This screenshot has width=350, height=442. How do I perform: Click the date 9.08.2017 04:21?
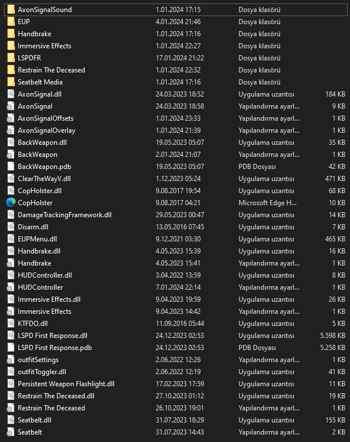tap(178, 203)
